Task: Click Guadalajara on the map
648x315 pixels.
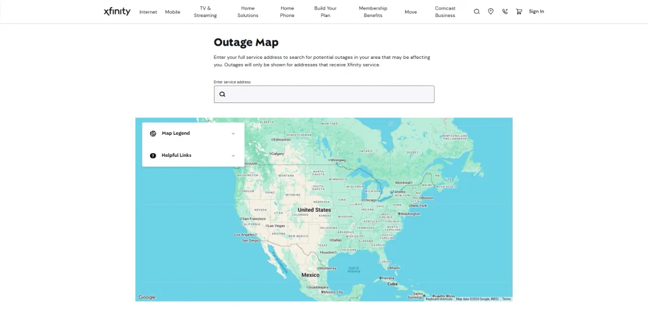Action: click(x=317, y=287)
